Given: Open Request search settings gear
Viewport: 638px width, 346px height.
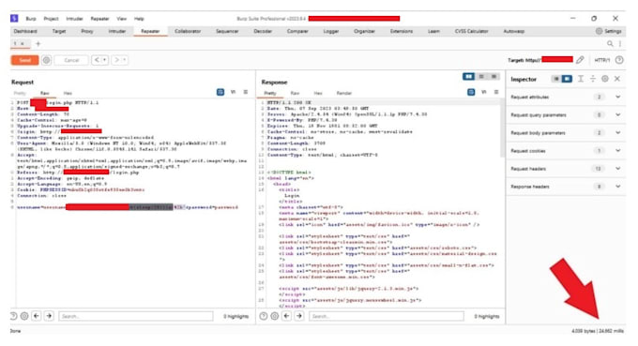Looking at the screenshot, I should coord(24,316).
